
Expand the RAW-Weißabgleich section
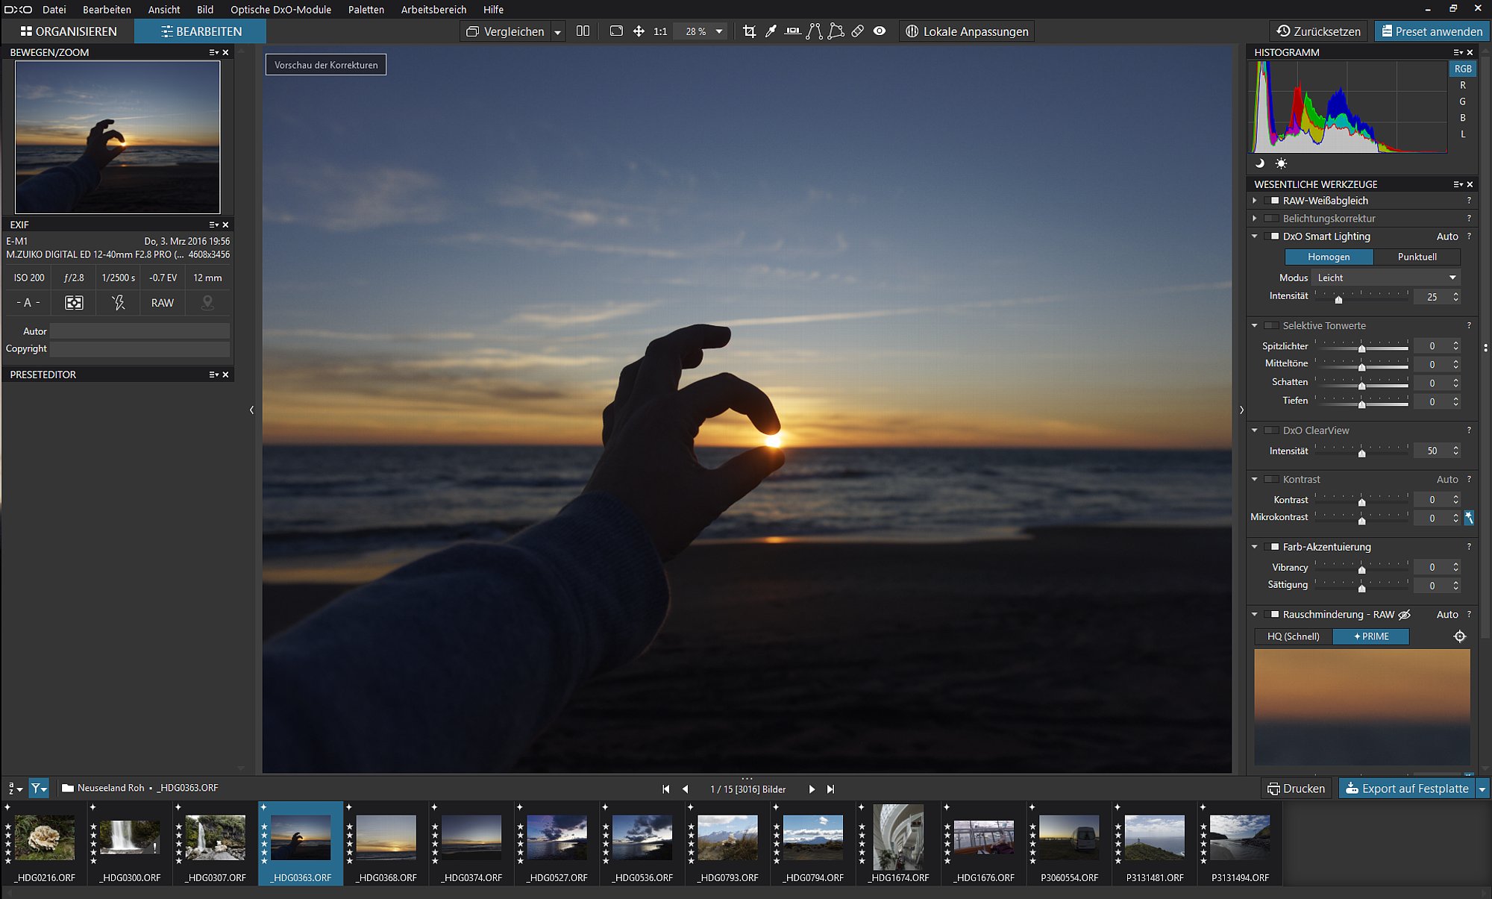[1255, 201]
